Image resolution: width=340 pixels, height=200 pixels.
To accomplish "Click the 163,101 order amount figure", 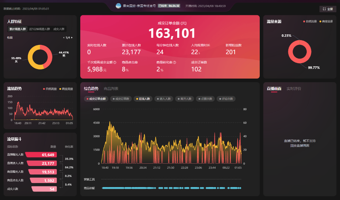I will tap(172, 33).
